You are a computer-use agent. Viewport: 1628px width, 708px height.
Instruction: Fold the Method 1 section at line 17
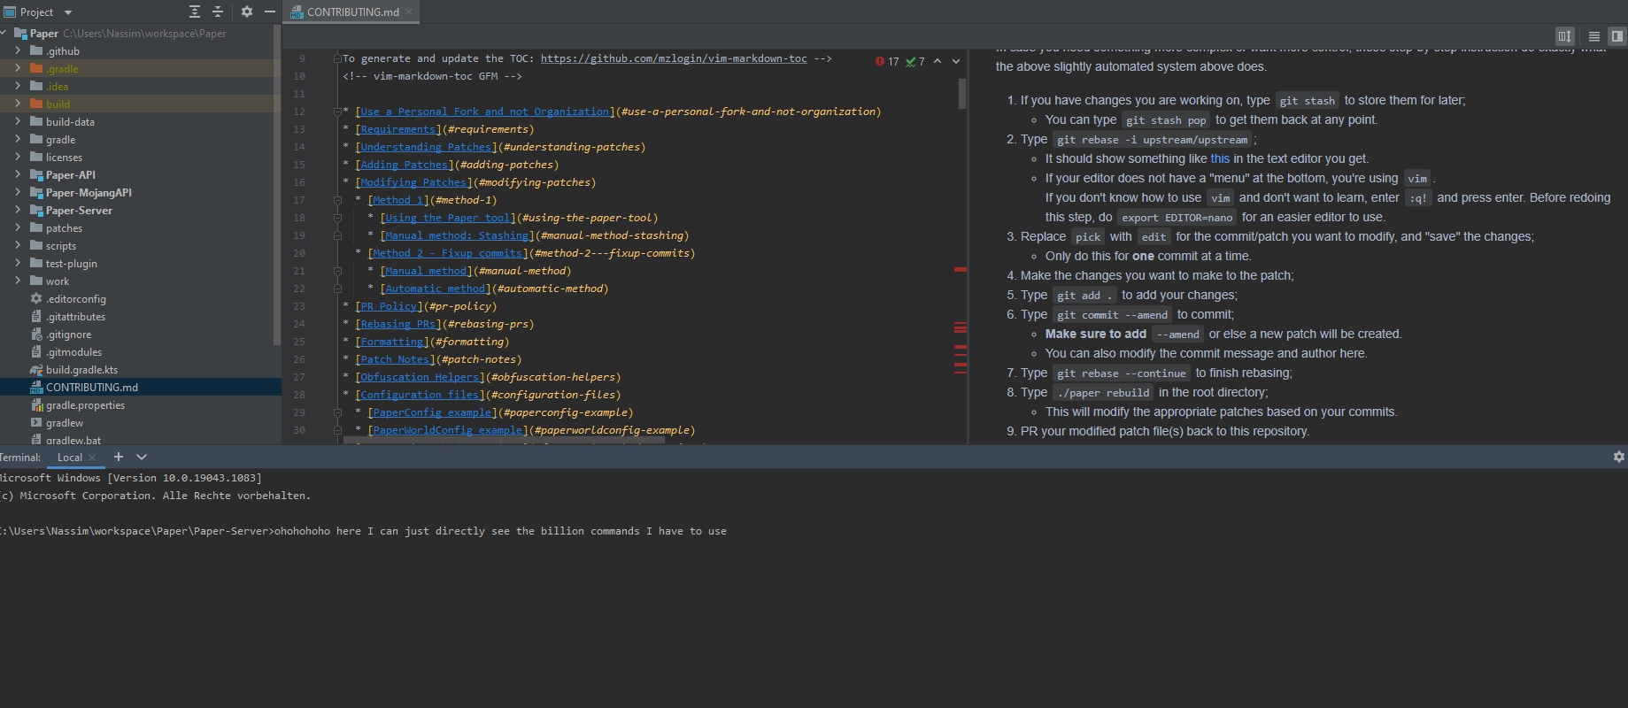pos(337,200)
